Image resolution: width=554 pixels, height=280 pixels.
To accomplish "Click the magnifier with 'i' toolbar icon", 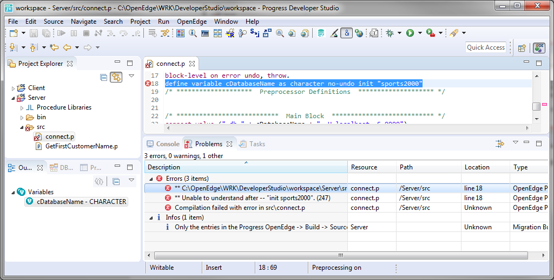I will [x=193, y=33].
